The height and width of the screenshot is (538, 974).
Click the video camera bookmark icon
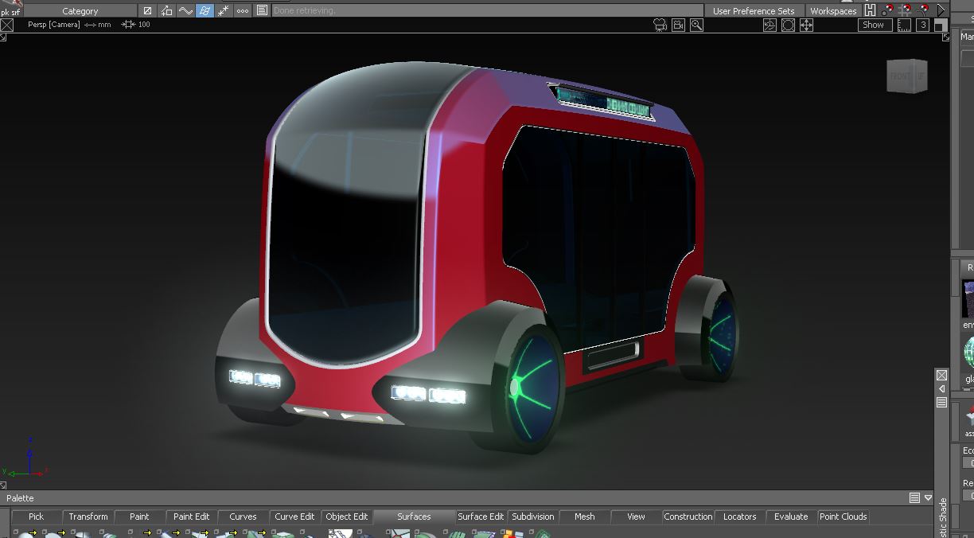click(x=678, y=25)
